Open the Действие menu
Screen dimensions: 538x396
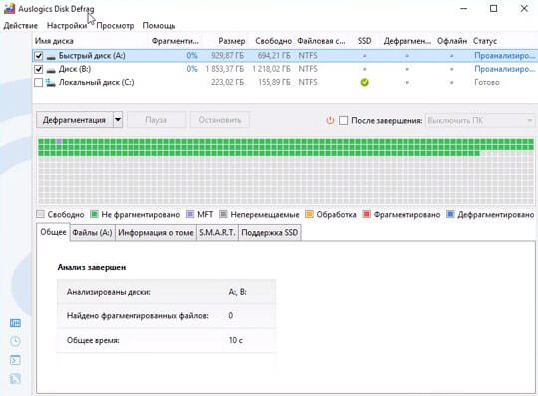20,26
